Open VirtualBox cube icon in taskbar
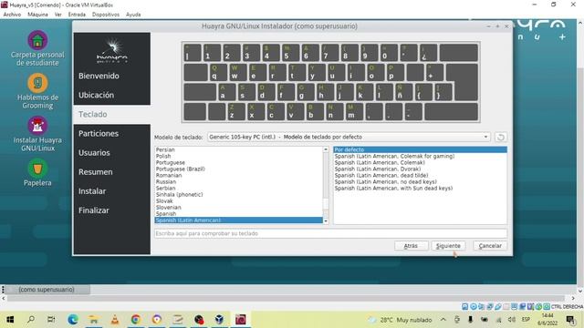Image resolution: width=584 pixels, height=328 pixels. point(219,320)
